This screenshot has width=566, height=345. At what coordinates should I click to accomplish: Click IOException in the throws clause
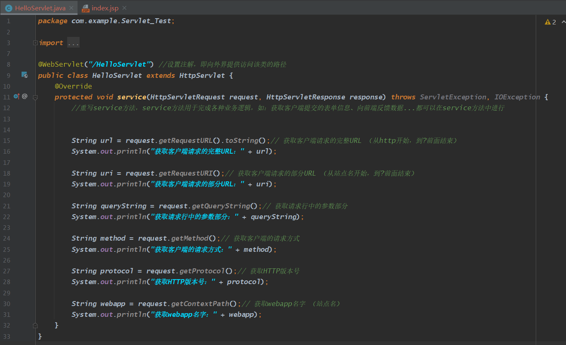point(517,97)
